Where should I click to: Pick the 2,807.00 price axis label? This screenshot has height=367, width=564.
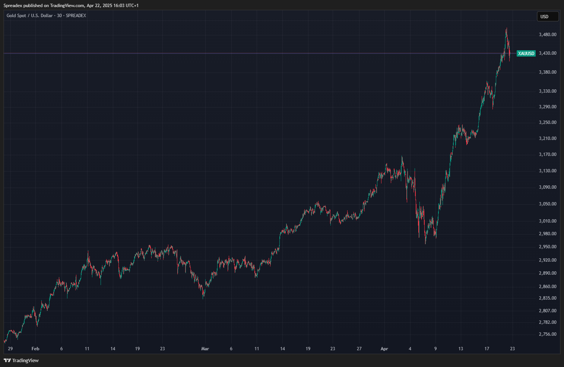coord(548,311)
